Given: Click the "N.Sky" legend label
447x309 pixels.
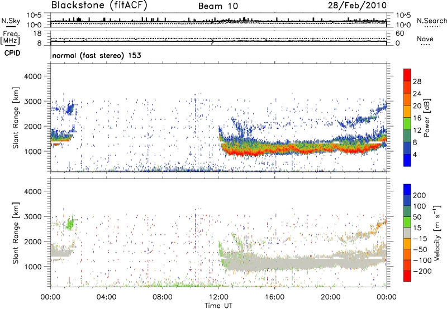Looking at the screenshot, I should pos(11,21).
